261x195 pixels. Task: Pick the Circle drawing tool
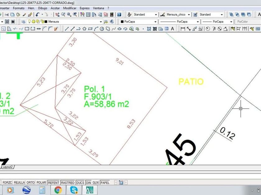click(x=102, y=29)
